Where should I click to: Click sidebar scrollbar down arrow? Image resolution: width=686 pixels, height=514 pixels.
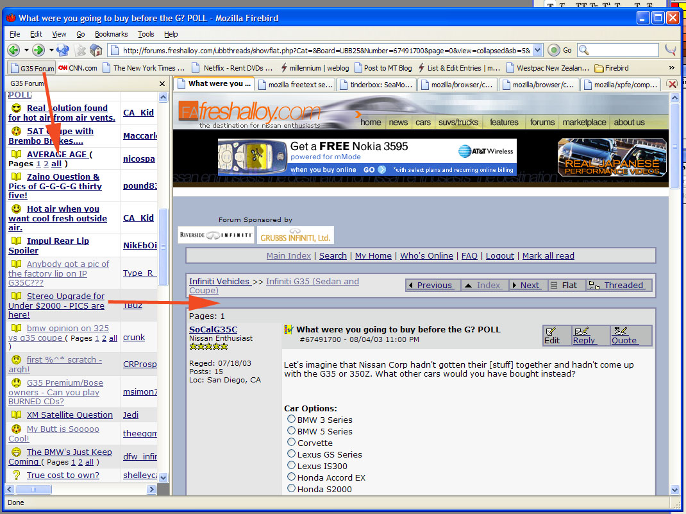pyautogui.click(x=163, y=477)
